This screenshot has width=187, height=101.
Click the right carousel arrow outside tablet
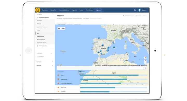tap(165, 55)
